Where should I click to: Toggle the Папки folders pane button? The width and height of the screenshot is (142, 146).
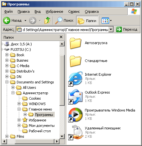coord(87,20)
